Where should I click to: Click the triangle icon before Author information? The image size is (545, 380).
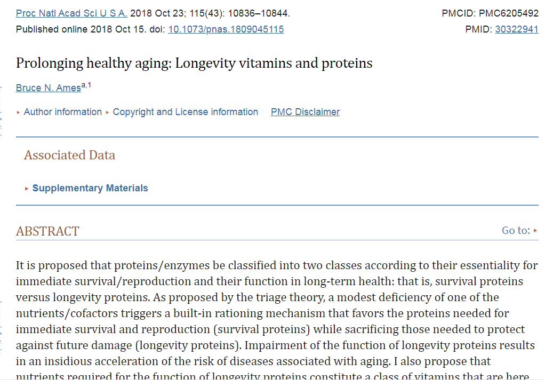pos(19,112)
